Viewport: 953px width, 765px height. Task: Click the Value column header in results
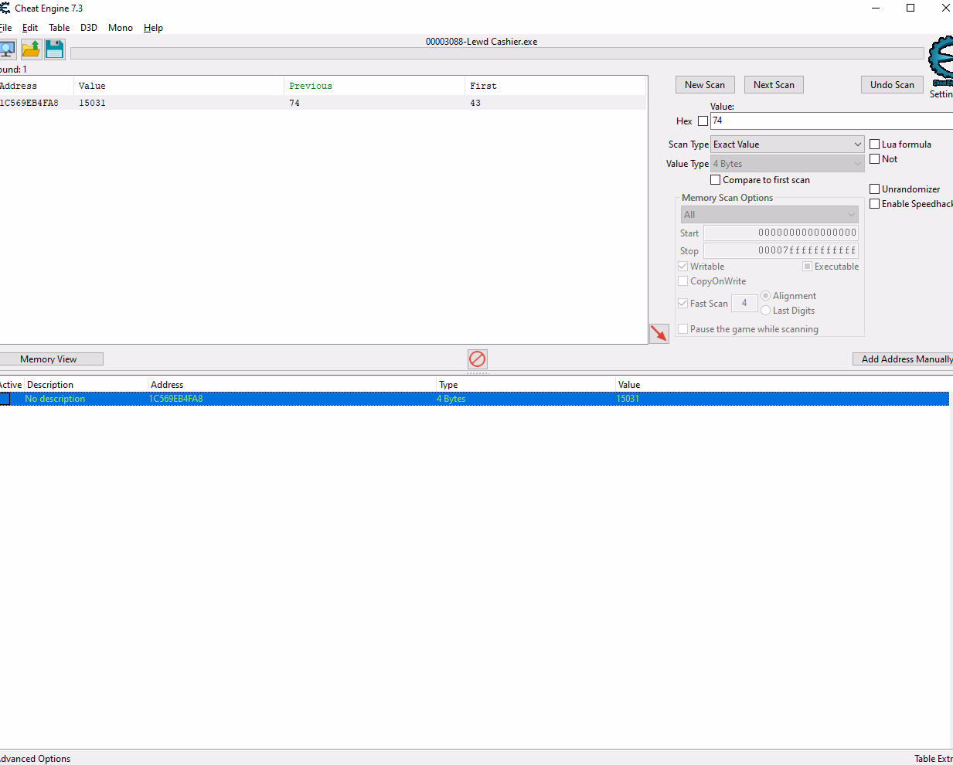click(179, 86)
